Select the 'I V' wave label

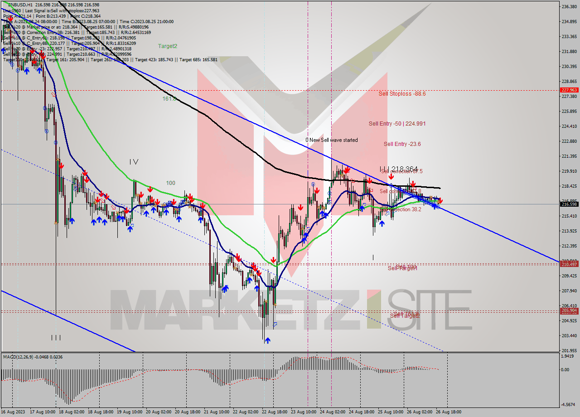point(134,161)
